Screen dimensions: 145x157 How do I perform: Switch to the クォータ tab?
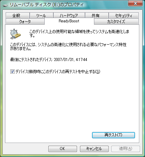25,21
